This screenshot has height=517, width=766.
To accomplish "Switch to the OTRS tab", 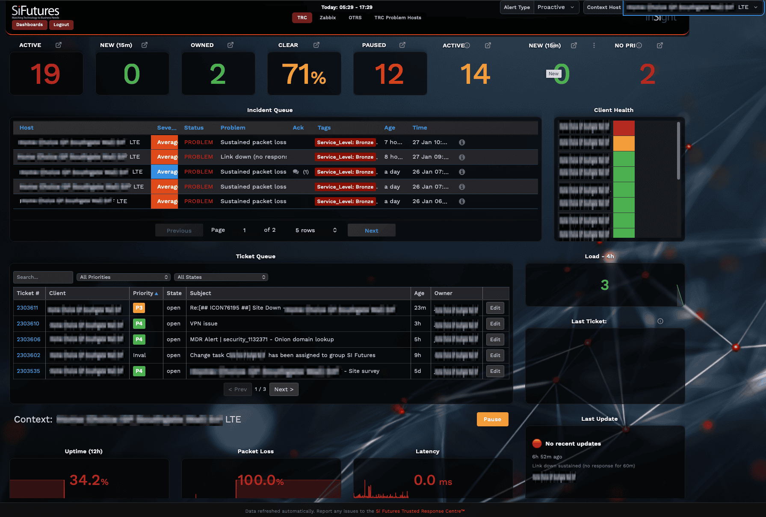I will coord(355,18).
